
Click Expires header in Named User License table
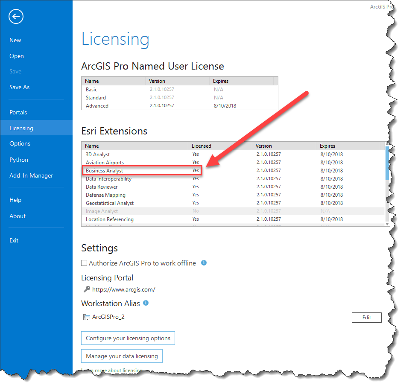point(241,81)
